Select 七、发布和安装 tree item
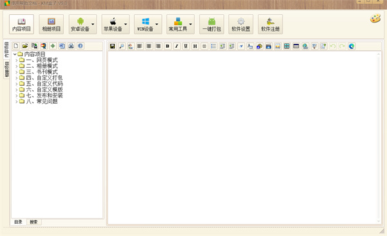This screenshot has width=387, height=236. [44, 95]
